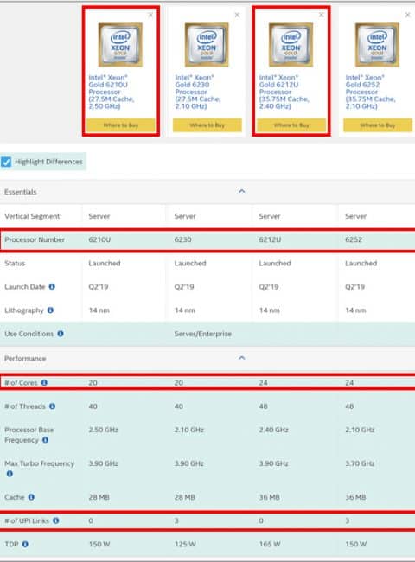The image size is (415, 562).
Task: Collapse the Performance section
Action: (242, 358)
